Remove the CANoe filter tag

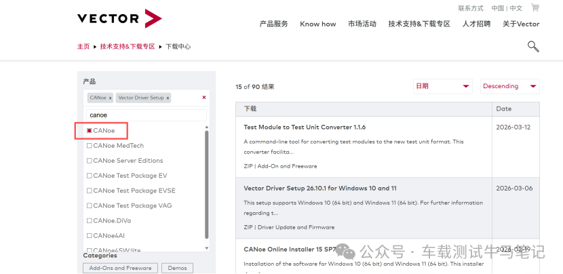click(x=111, y=98)
